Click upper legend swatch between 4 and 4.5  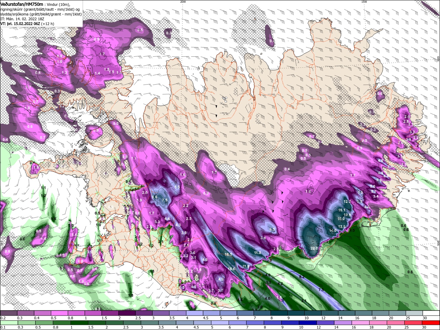[195, 313]
